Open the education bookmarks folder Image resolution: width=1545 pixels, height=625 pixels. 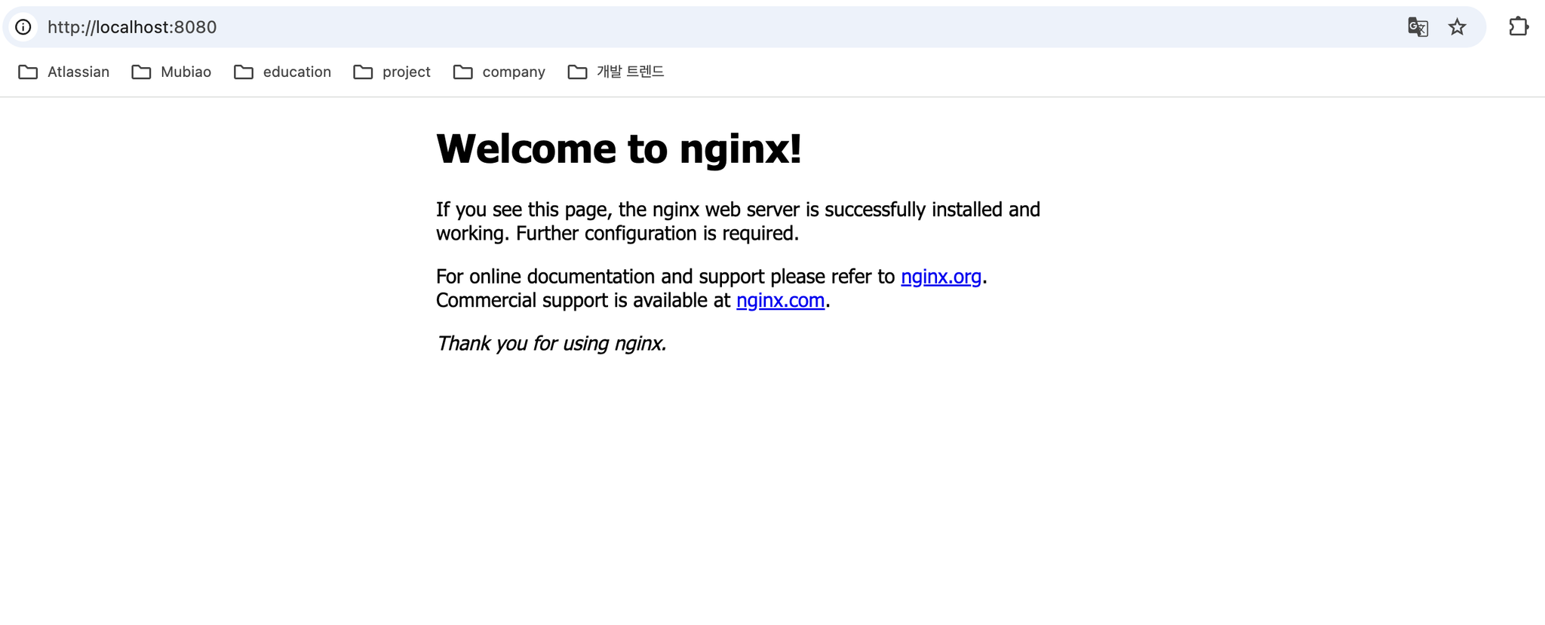point(282,72)
